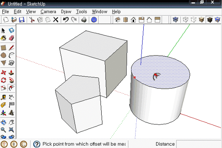222x148 pixels.
Task: Select the Freehand tool
Action: tap(11, 63)
